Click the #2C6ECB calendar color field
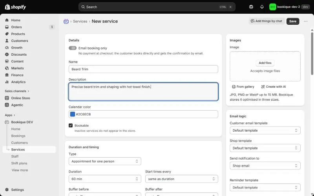 coord(143,114)
